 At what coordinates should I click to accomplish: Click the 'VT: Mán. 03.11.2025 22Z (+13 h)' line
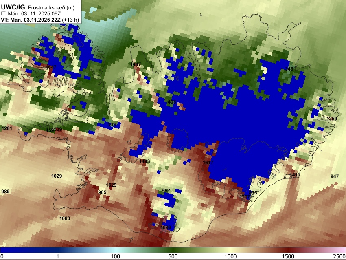point(40,20)
